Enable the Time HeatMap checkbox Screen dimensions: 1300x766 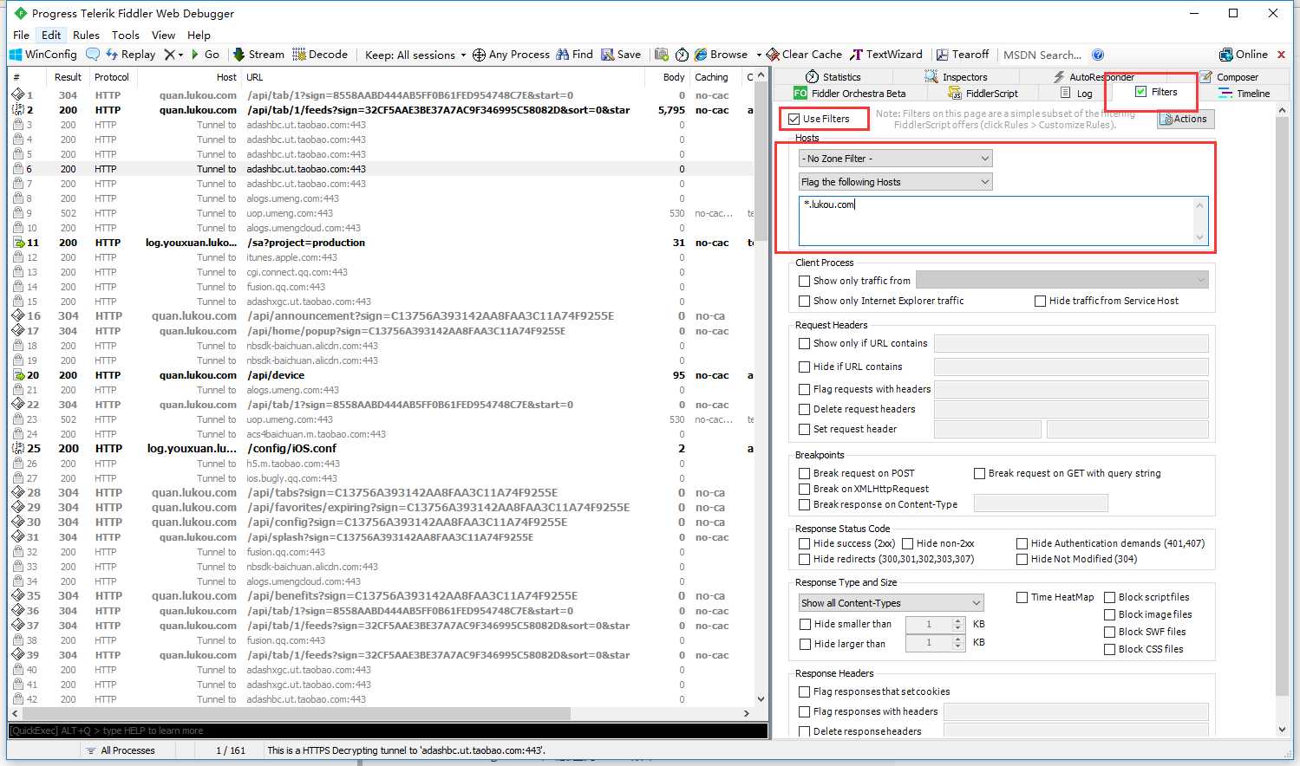click(x=1022, y=597)
